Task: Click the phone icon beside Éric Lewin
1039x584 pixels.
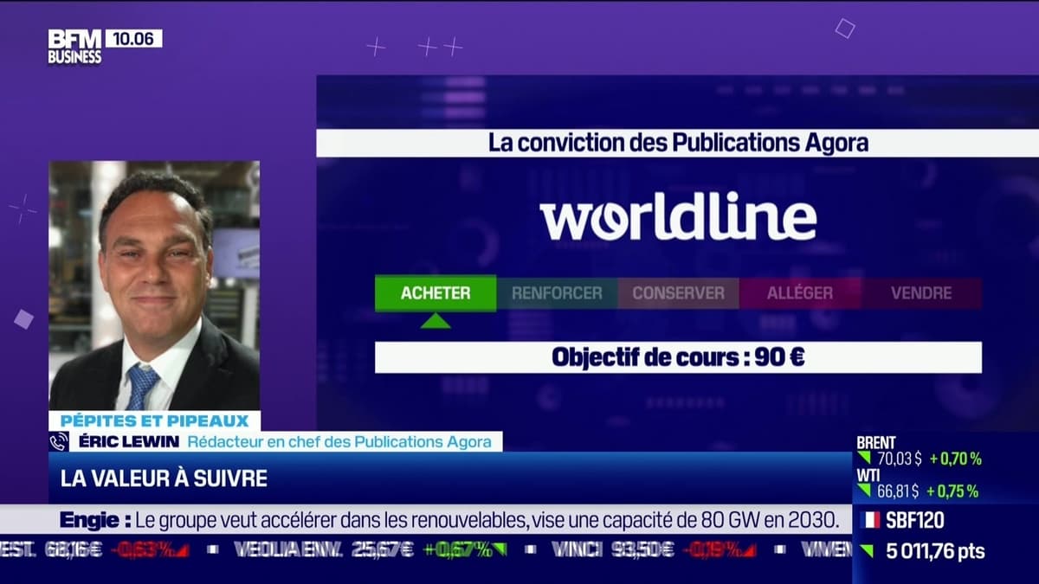Action: [59, 442]
